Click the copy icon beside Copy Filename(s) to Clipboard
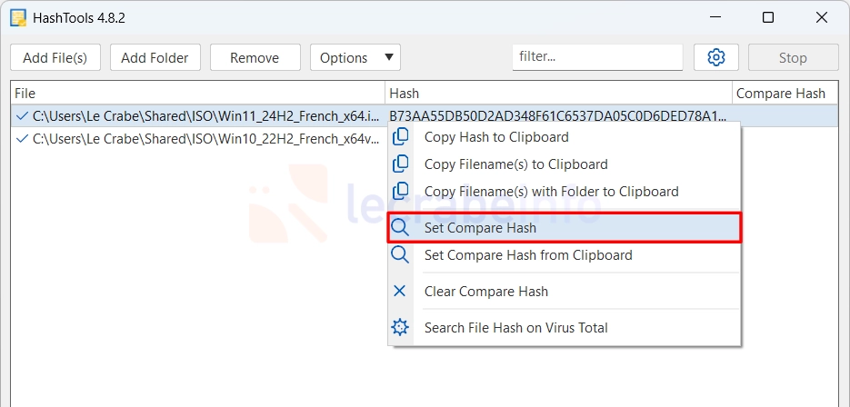Screen dimensions: 850x407 tap(400, 164)
